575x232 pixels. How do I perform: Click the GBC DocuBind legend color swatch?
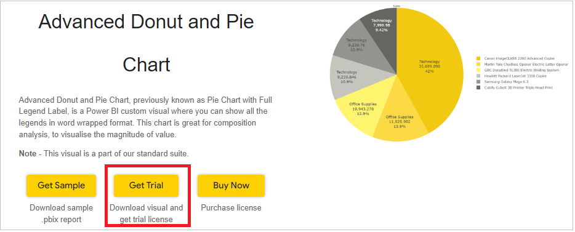[478, 70]
